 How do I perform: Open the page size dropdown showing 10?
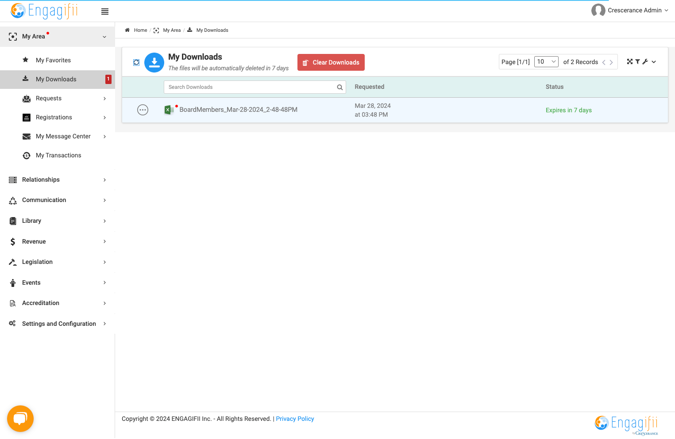click(546, 61)
